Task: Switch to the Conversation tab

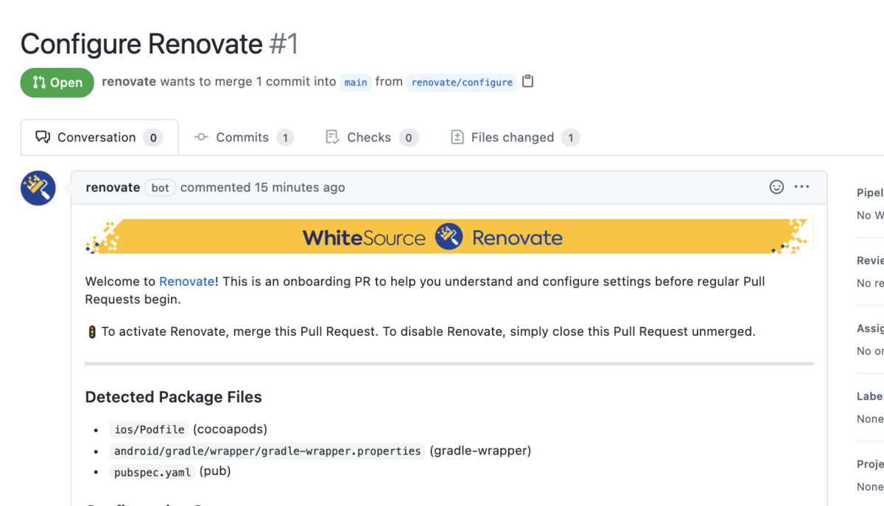Action: click(x=99, y=137)
